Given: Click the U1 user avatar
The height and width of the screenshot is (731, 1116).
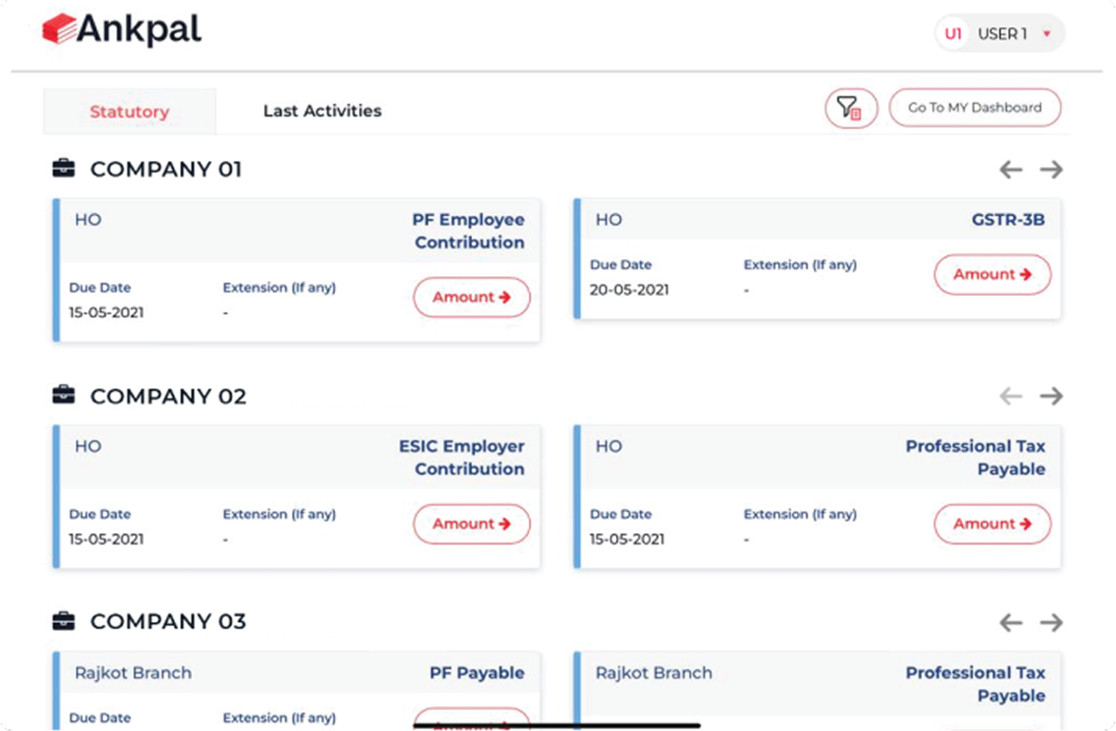Looking at the screenshot, I should pos(953,34).
